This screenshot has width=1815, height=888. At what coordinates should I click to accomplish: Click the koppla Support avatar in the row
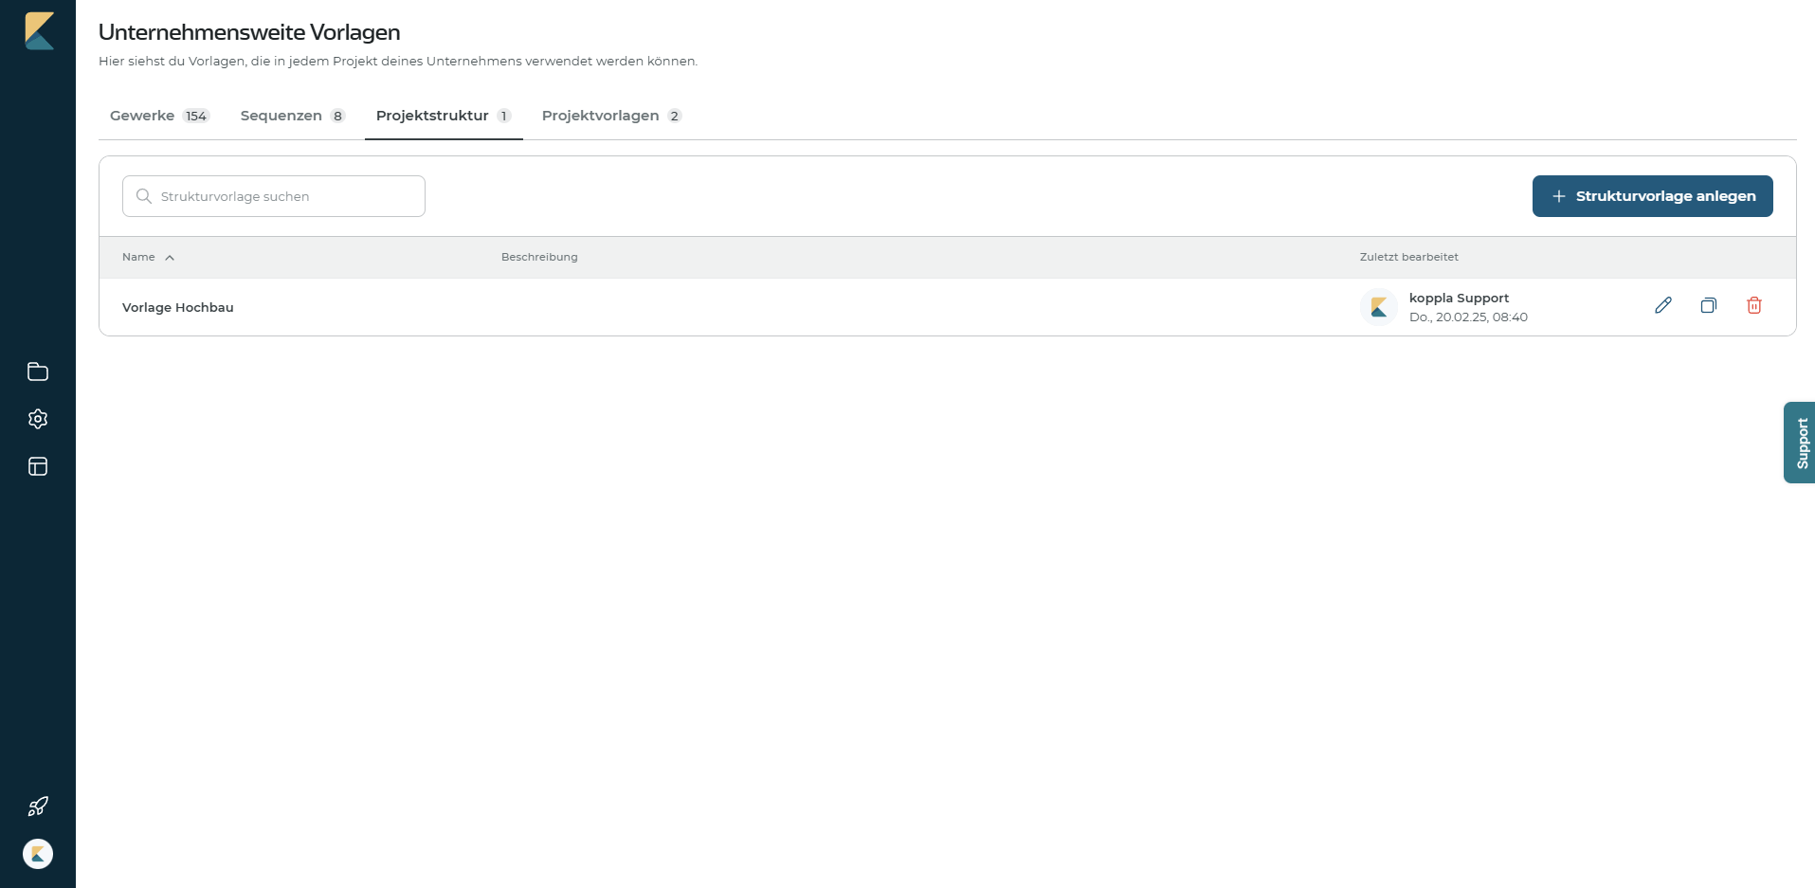click(1379, 307)
